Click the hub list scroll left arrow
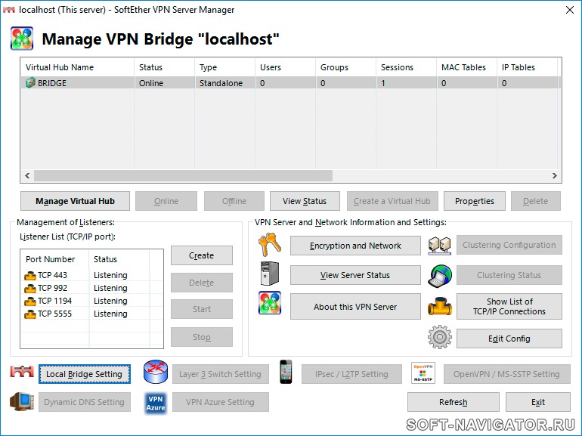The image size is (582, 436). pos(27,175)
